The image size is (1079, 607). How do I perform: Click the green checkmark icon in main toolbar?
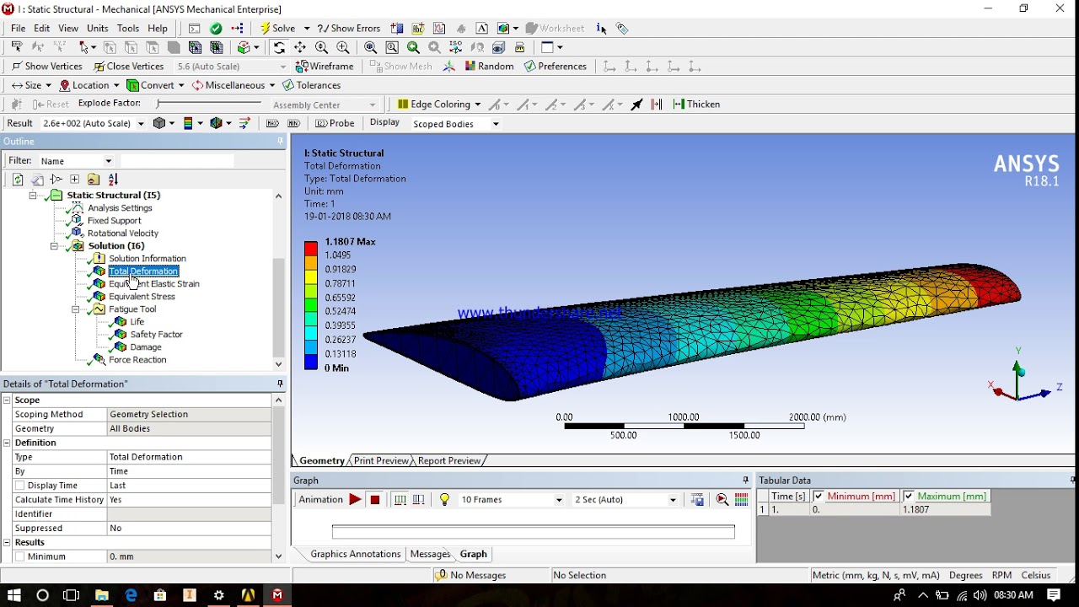(217, 28)
